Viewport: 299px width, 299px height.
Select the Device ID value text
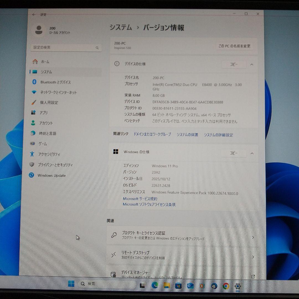coord(188,102)
